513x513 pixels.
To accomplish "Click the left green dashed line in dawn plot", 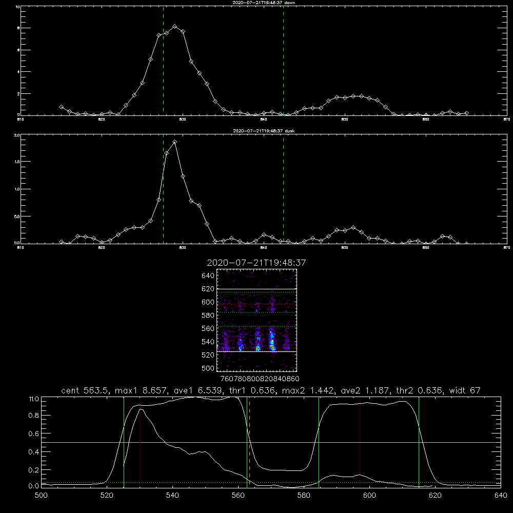I will click(163, 61).
